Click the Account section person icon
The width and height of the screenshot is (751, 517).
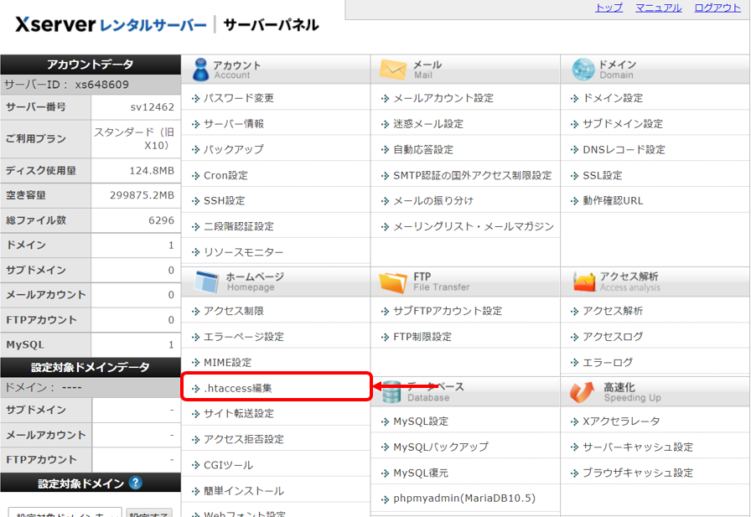click(x=199, y=69)
